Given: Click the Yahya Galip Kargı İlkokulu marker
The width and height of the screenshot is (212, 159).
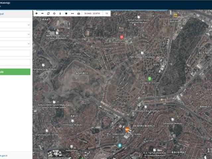Looking at the screenshot, I should pyautogui.click(x=43, y=65).
